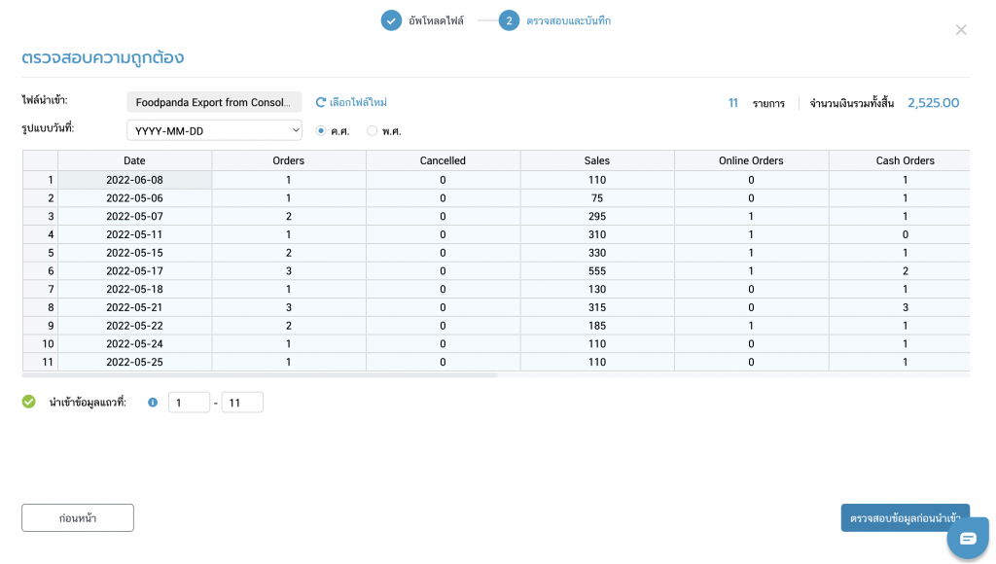Screen dimensions: 996x564
Task: Select the Cancelled column header
Action: (x=443, y=160)
